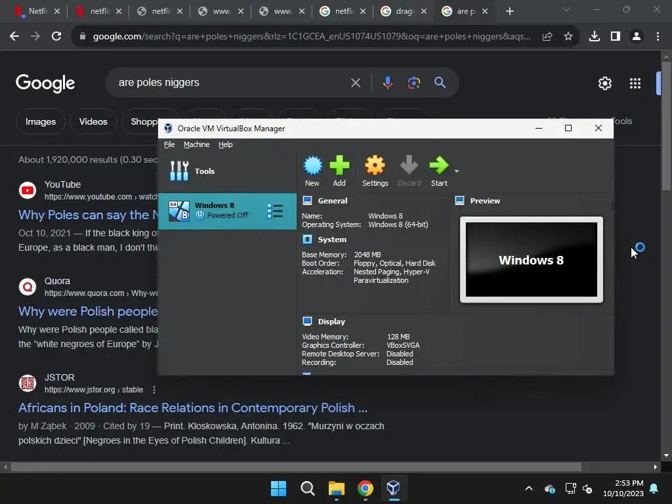Click the horizontal scrollbar in Chrome

(x=296, y=467)
